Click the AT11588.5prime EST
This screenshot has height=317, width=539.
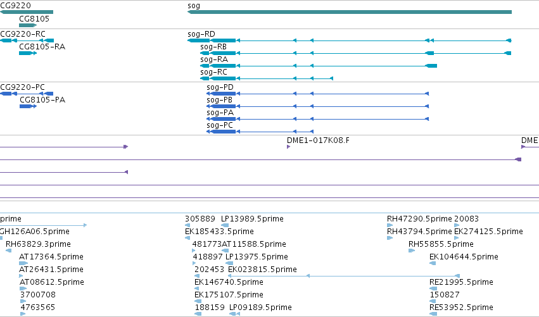coord(254,244)
